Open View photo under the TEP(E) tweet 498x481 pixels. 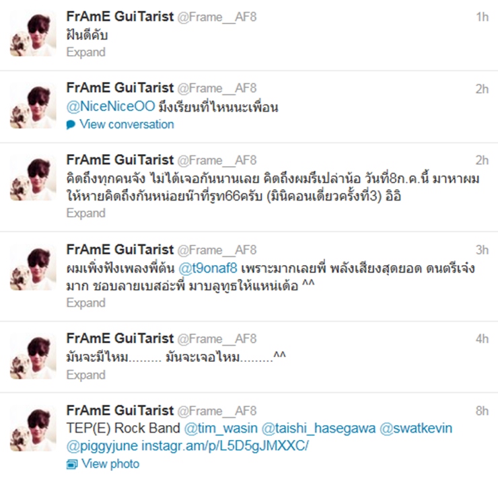pyautogui.click(x=110, y=464)
